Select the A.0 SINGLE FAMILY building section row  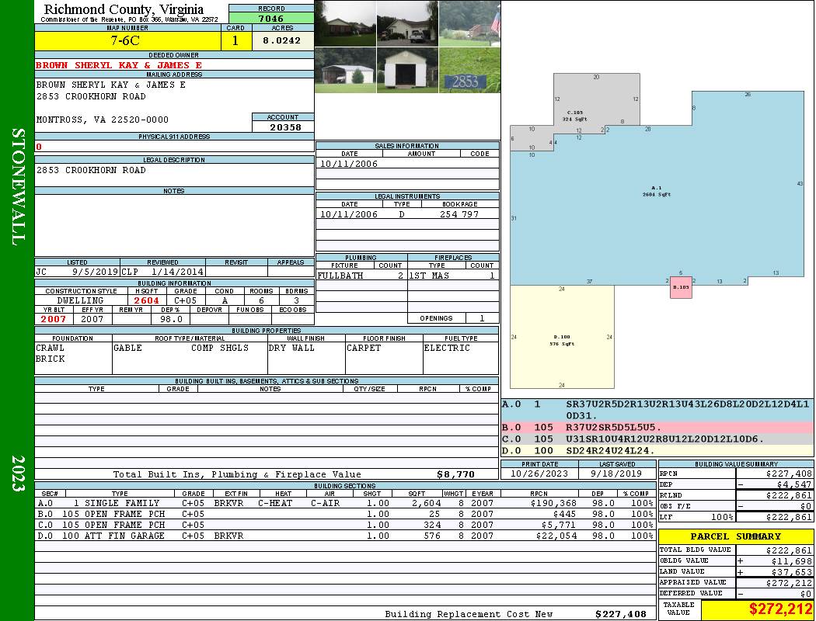(x=344, y=503)
